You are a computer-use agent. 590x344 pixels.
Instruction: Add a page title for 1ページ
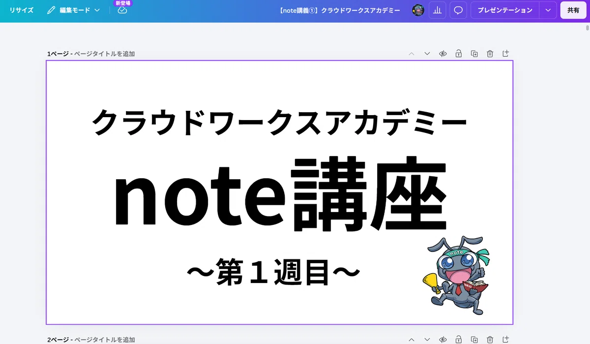click(x=104, y=54)
